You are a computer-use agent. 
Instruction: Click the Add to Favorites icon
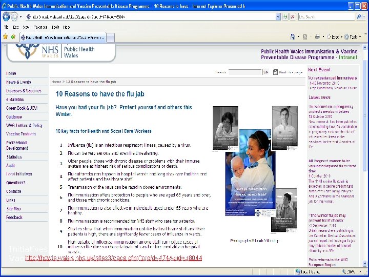pyautogui.click(x=13, y=37)
